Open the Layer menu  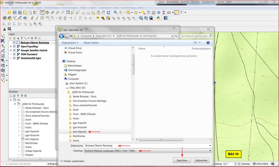[39, 8]
